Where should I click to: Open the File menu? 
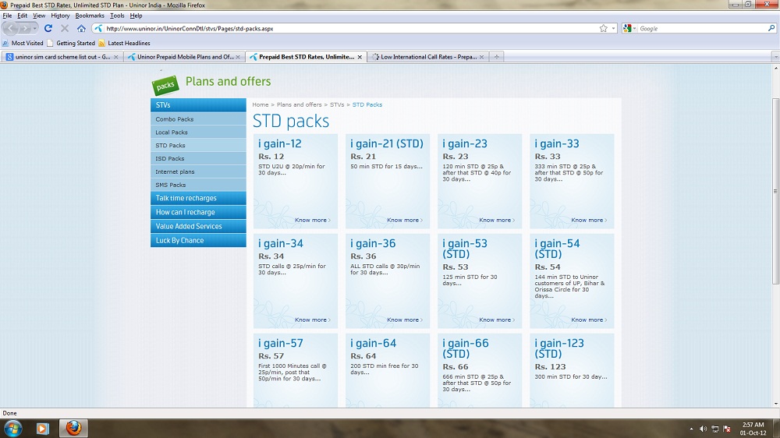(7, 16)
